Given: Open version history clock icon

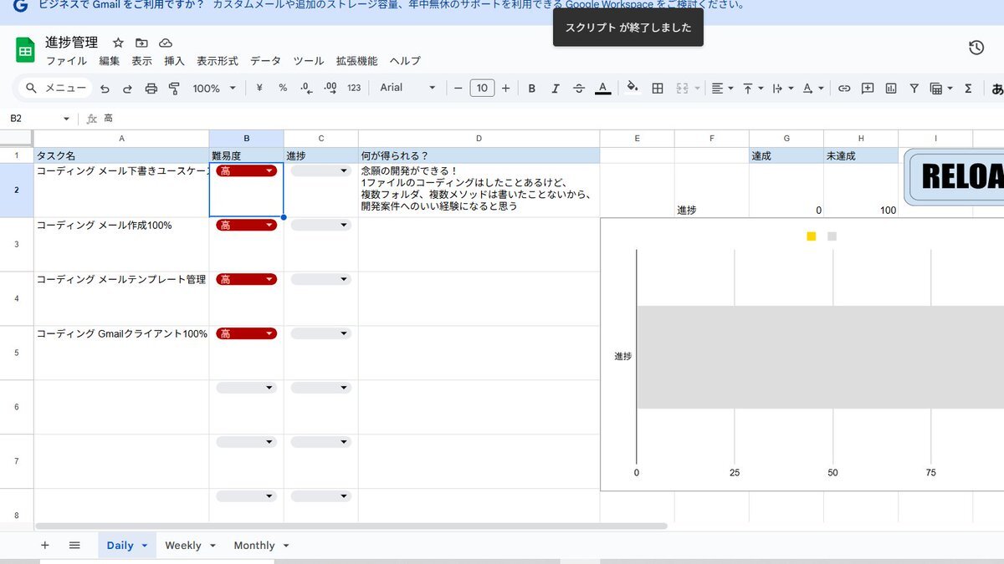Looking at the screenshot, I should tap(976, 48).
